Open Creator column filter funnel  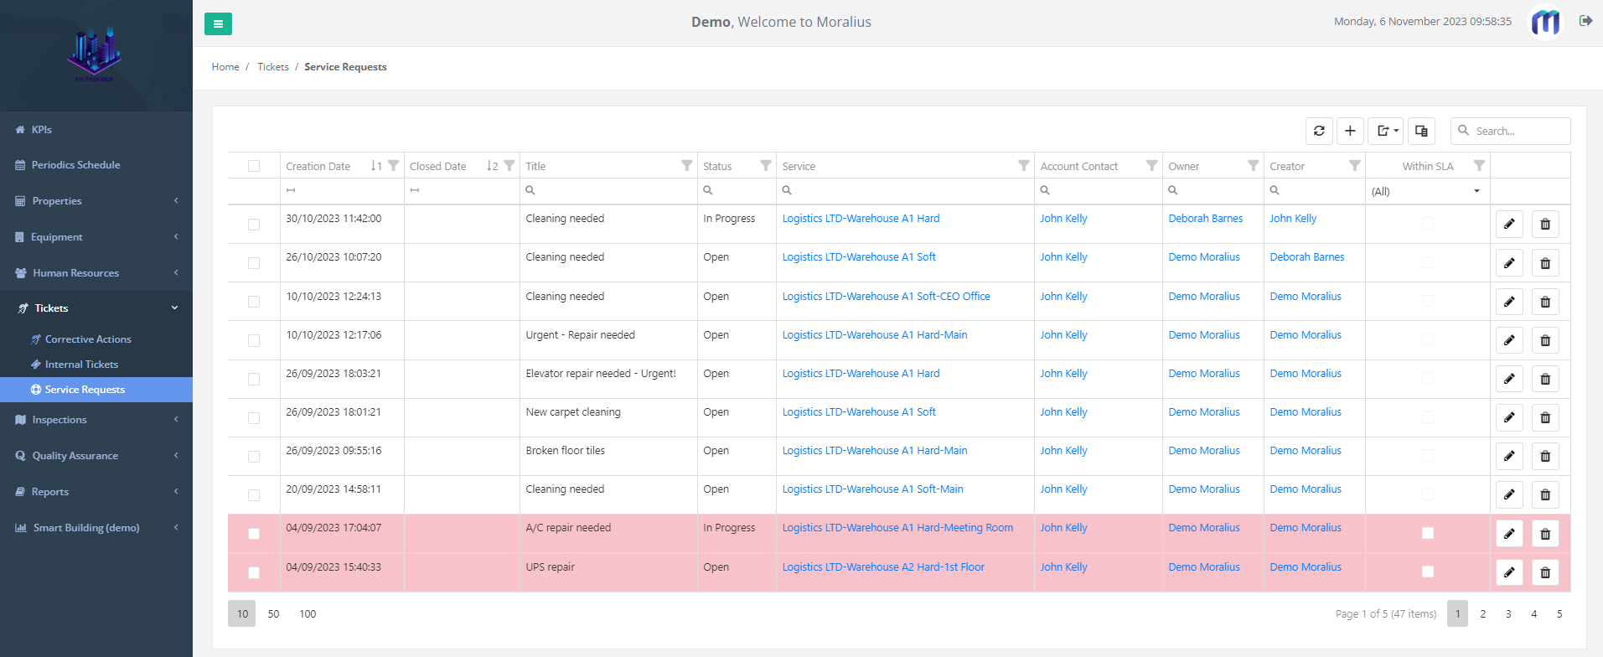click(1355, 166)
